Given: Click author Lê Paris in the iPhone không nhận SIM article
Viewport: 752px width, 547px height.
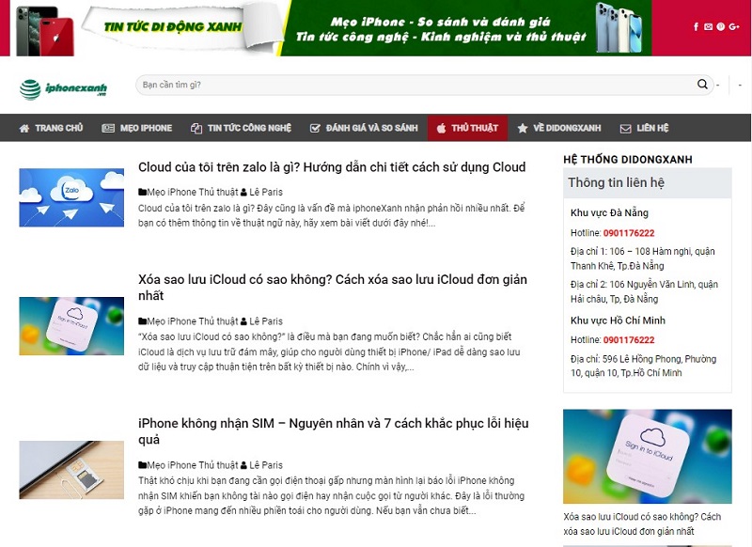Looking at the screenshot, I should coord(266,465).
